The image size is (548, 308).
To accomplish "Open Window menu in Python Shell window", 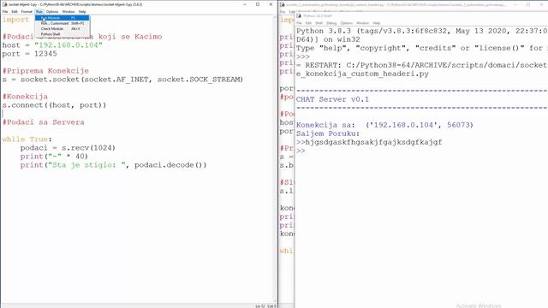I will (362, 23).
